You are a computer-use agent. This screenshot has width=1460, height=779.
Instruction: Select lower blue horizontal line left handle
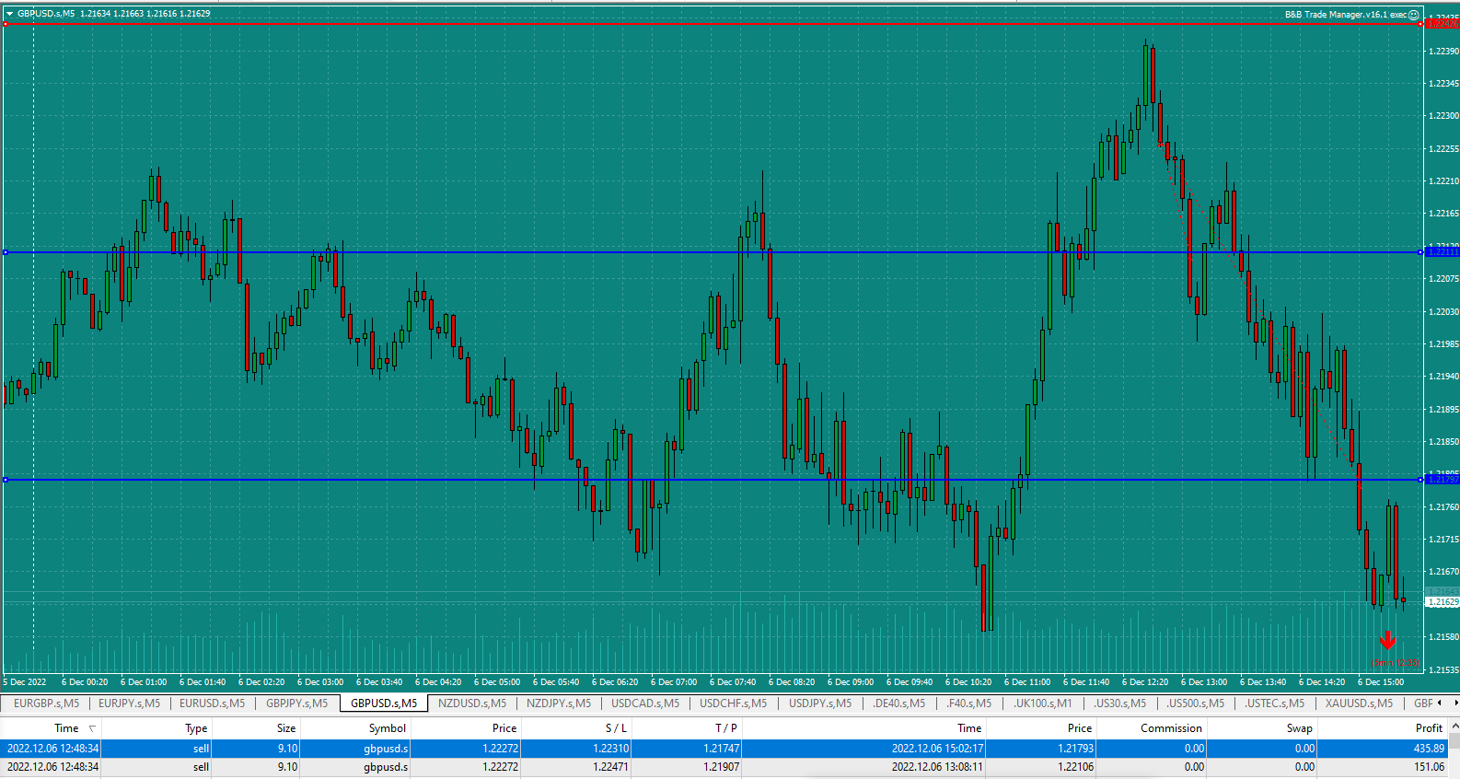click(x=6, y=480)
